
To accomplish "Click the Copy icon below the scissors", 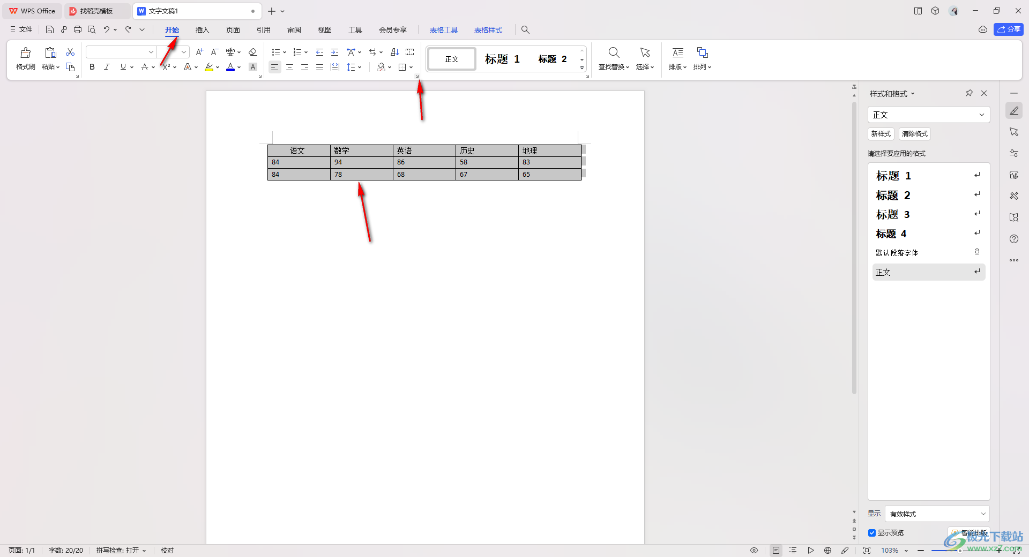I will pyautogui.click(x=70, y=67).
